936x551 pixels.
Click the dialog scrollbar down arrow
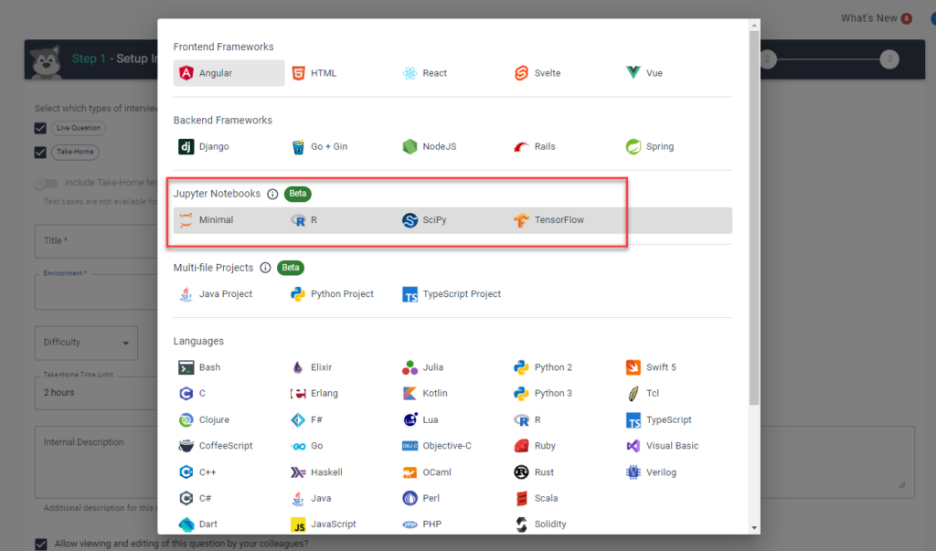754,528
